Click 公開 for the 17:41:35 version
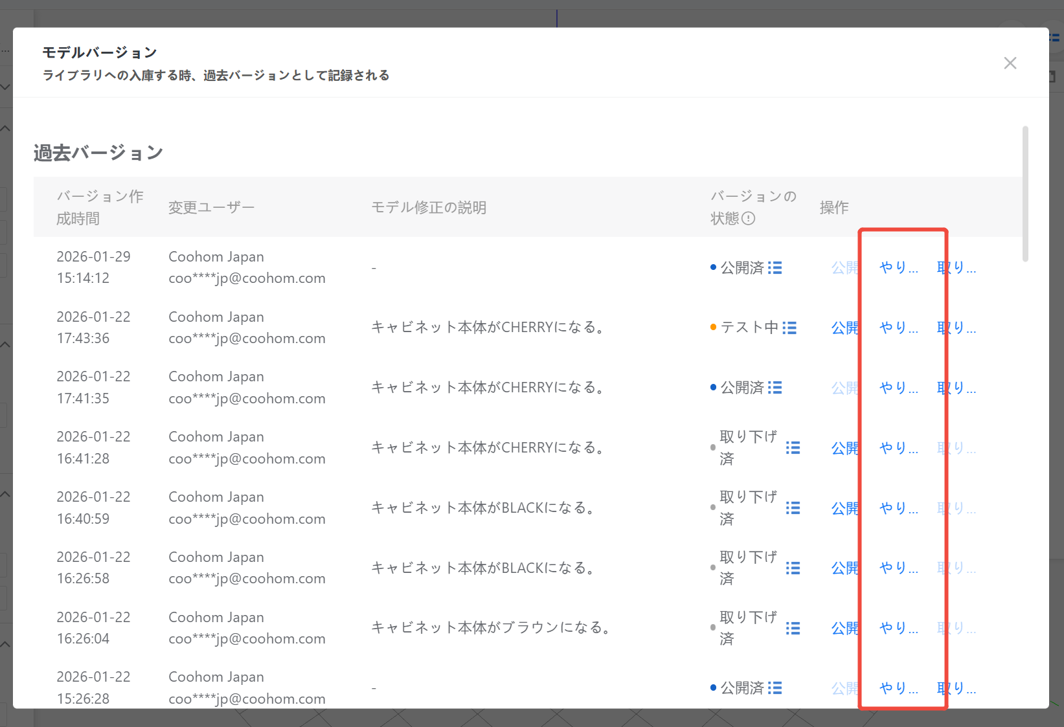 (x=845, y=388)
